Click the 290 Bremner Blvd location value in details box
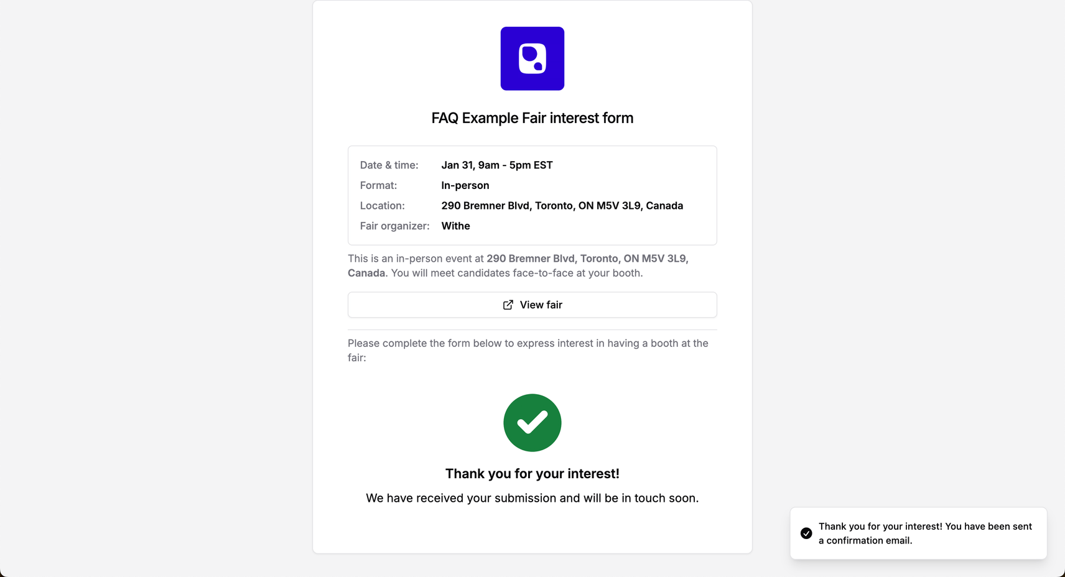This screenshot has height=577, width=1065. (x=562, y=206)
